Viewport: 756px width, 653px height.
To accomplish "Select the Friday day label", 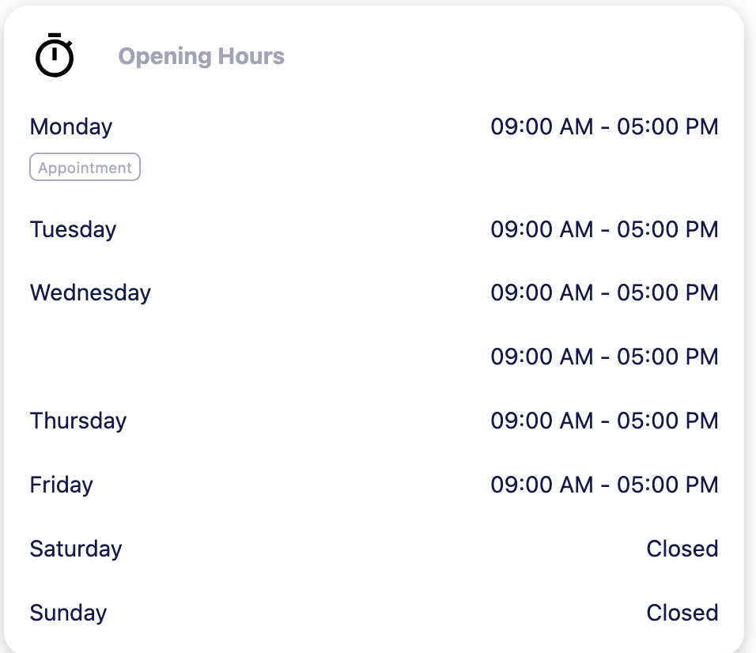I will 61,485.
